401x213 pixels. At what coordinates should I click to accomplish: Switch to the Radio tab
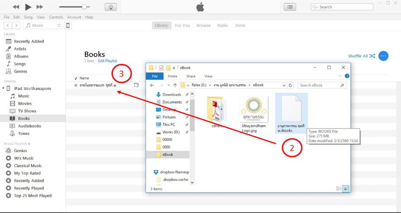tap(222, 26)
